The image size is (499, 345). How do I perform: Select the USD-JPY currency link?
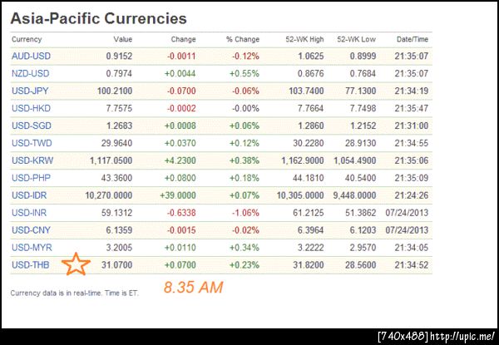coord(29,91)
